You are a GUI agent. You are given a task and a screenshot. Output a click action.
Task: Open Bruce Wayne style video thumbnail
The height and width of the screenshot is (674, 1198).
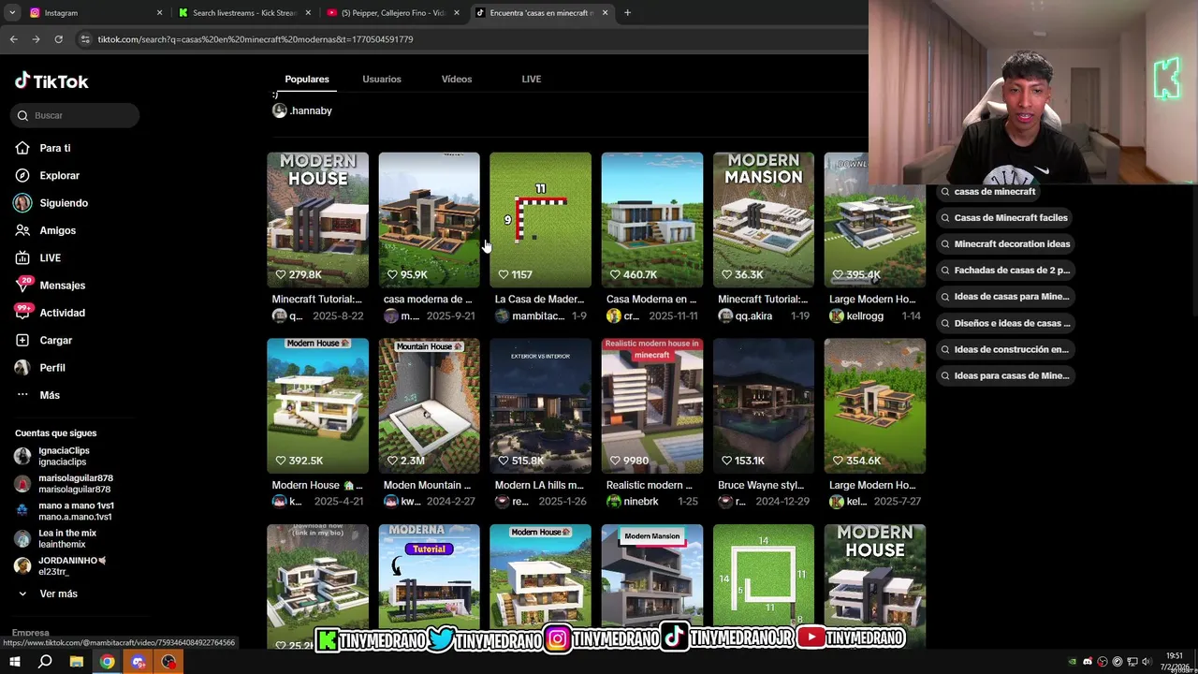click(x=764, y=406)
